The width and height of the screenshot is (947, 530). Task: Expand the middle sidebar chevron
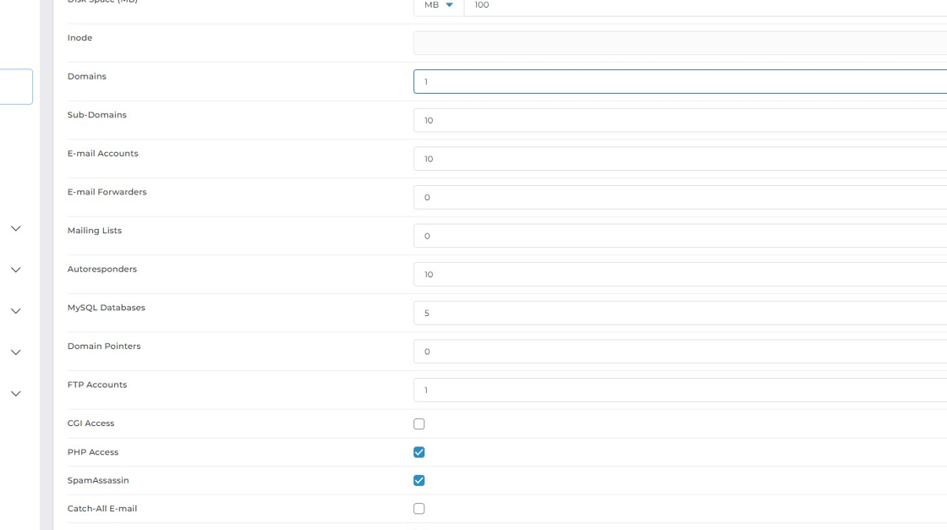(15, 311)
